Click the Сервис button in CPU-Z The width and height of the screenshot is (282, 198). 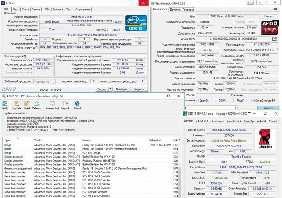[102, 89]
